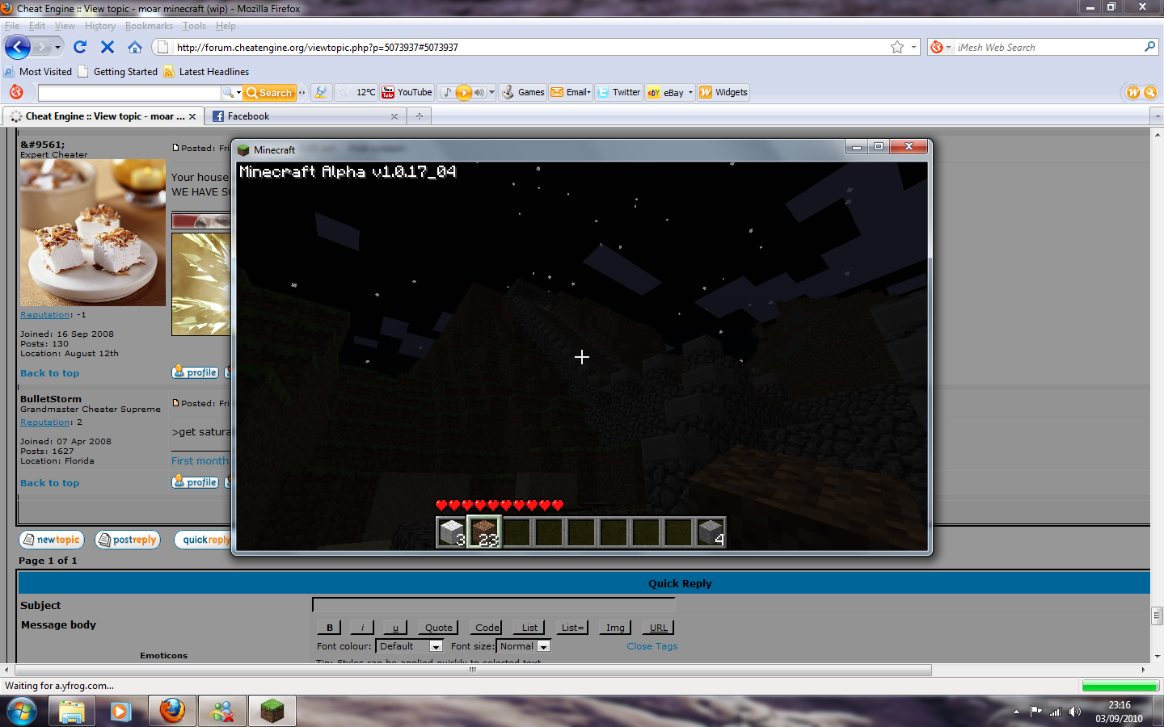The width and height of the screenshot is (1164, 727).
Task: Open the back/forward history dropdown arrow
Action: tap(57, 48)
